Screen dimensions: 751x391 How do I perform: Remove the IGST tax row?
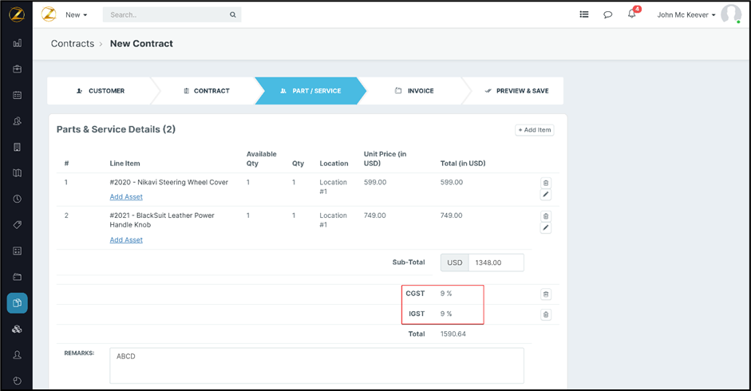click(x=546, y=314)
